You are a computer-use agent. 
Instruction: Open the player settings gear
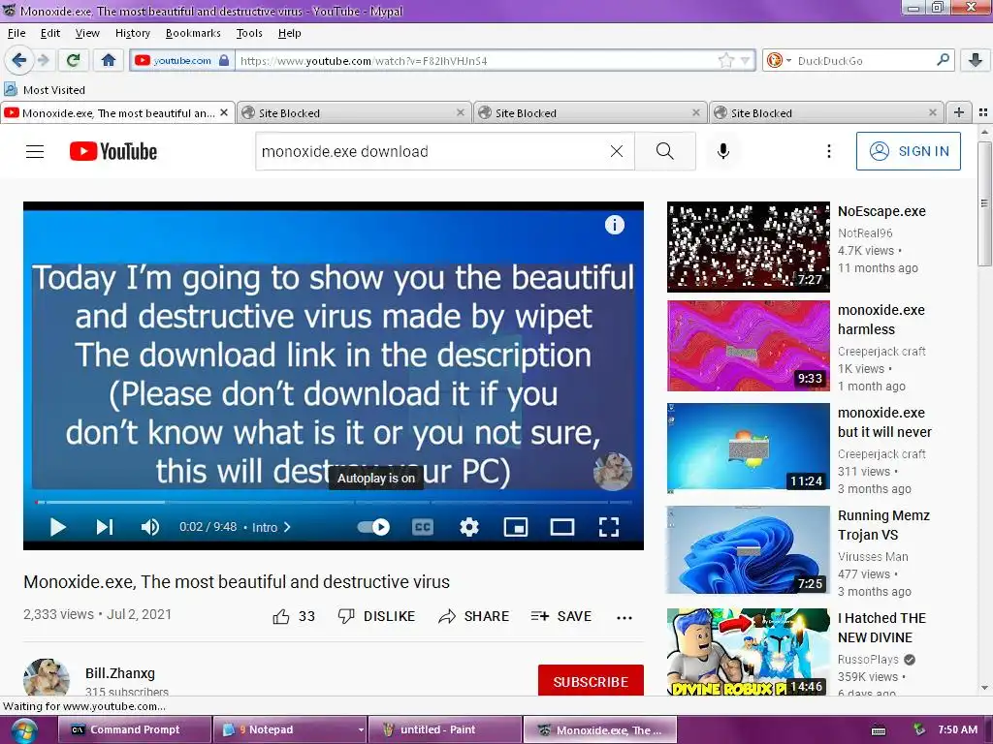coord(468,527)
